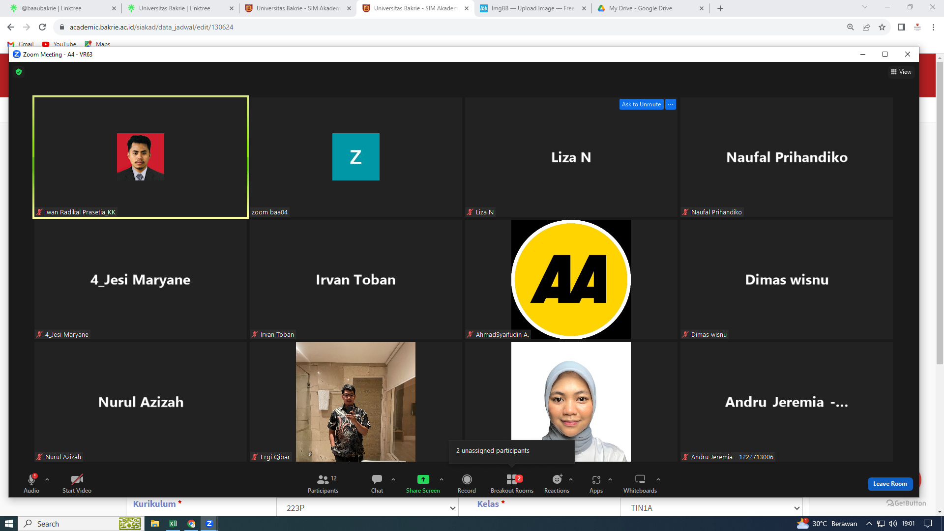Open Breakout Rooms

click(512, 483)
